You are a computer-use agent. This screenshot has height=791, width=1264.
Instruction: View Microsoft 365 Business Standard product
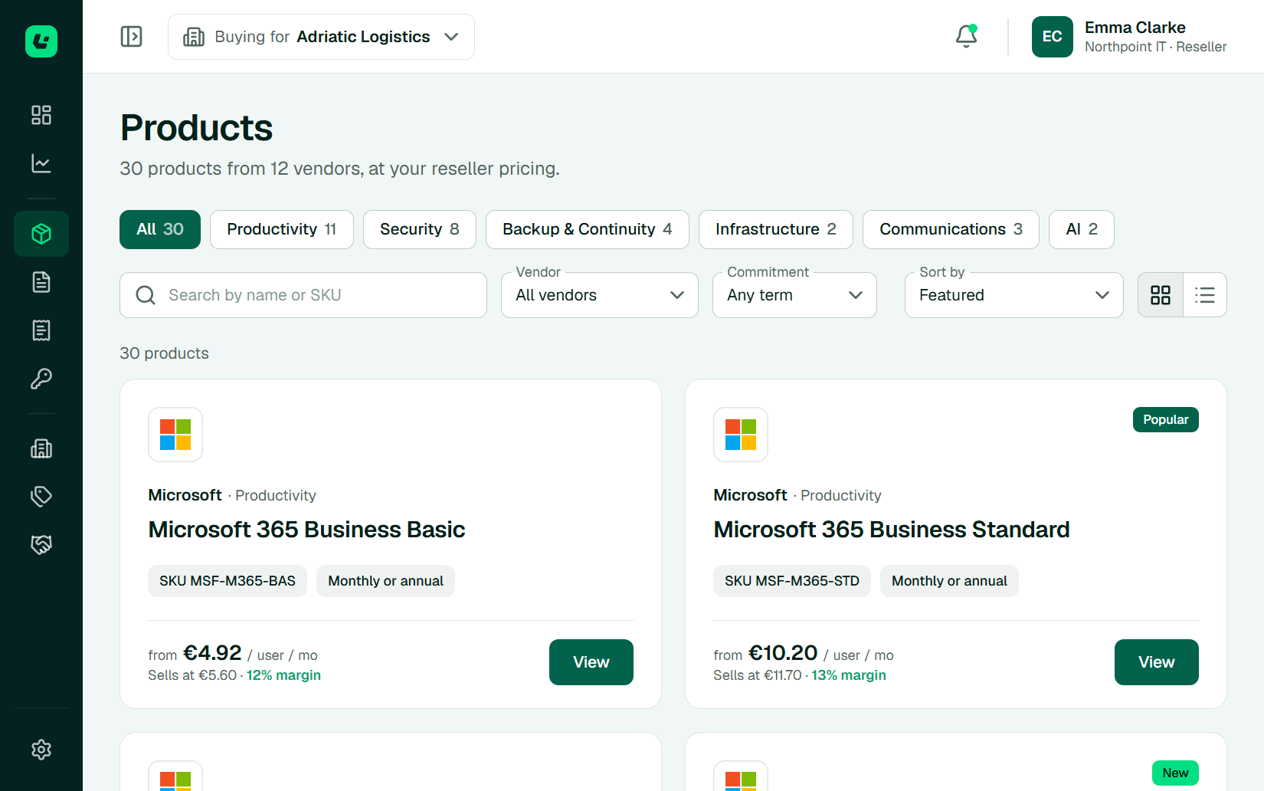pyautogui.click(x=1157, y=662)
